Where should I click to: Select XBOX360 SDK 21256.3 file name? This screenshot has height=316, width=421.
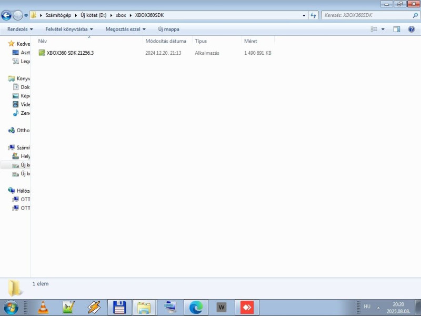[x=70, y=53]
